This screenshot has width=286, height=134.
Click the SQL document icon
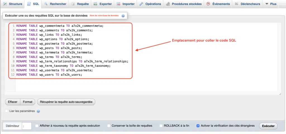(x=29, y=4)
